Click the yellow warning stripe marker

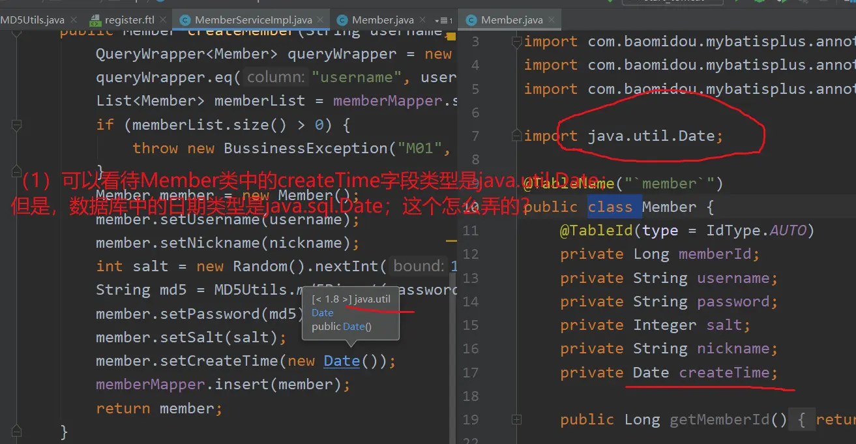coord(450,241)
